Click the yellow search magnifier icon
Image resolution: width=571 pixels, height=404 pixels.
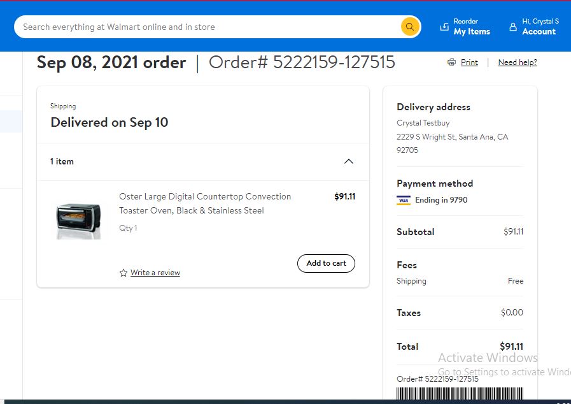pos(410,27)
